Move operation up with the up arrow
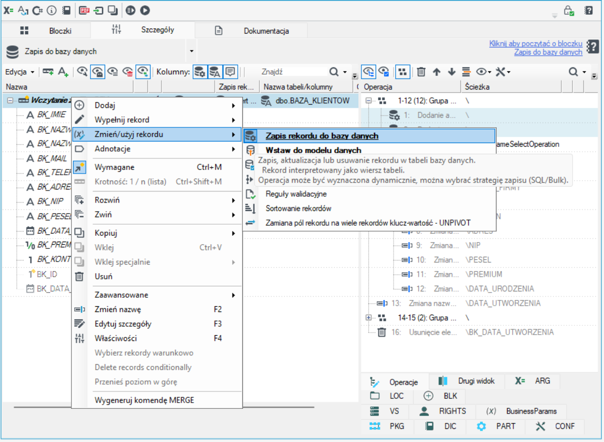 point(437,72)
